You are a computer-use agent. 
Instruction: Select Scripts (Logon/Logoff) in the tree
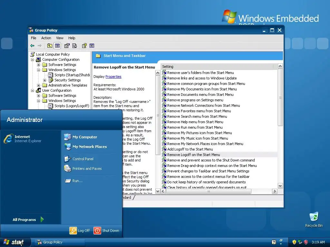(x=72, y=106)
